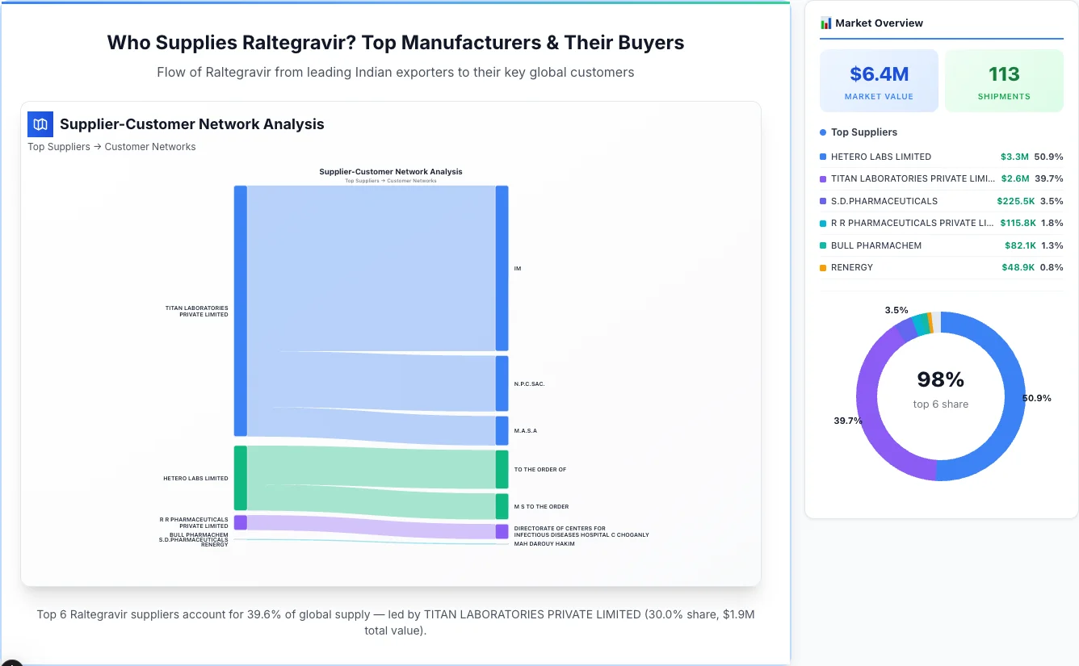Click the $6.4M Market Value card

879,80
